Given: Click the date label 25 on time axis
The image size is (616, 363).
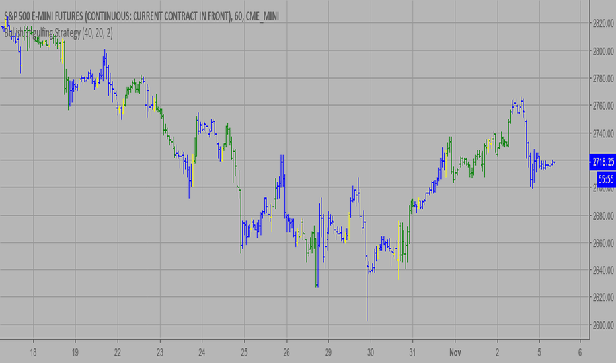Looking at the screenshot, I should (244, 353).
